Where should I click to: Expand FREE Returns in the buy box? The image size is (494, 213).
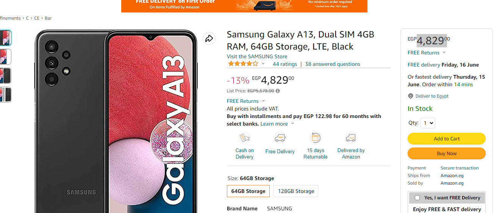click(444, 53)
